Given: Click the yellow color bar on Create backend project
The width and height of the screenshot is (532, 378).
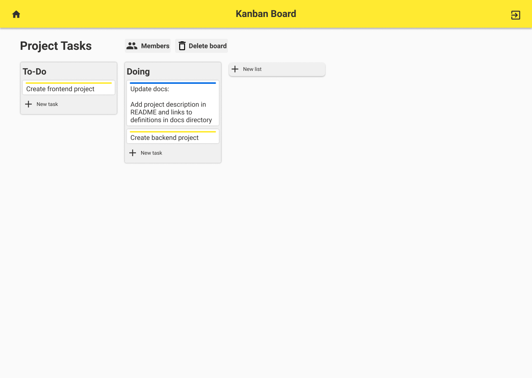Looking at the screenshot, I should point(173,132).
